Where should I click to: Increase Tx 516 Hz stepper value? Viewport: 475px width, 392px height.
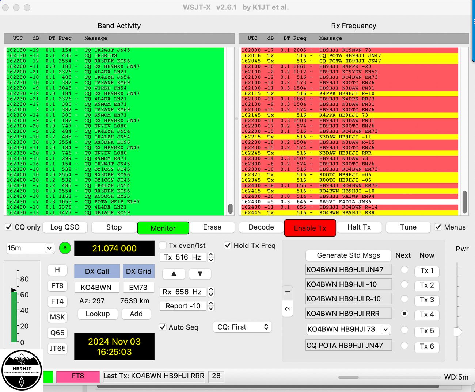[211, 255]
